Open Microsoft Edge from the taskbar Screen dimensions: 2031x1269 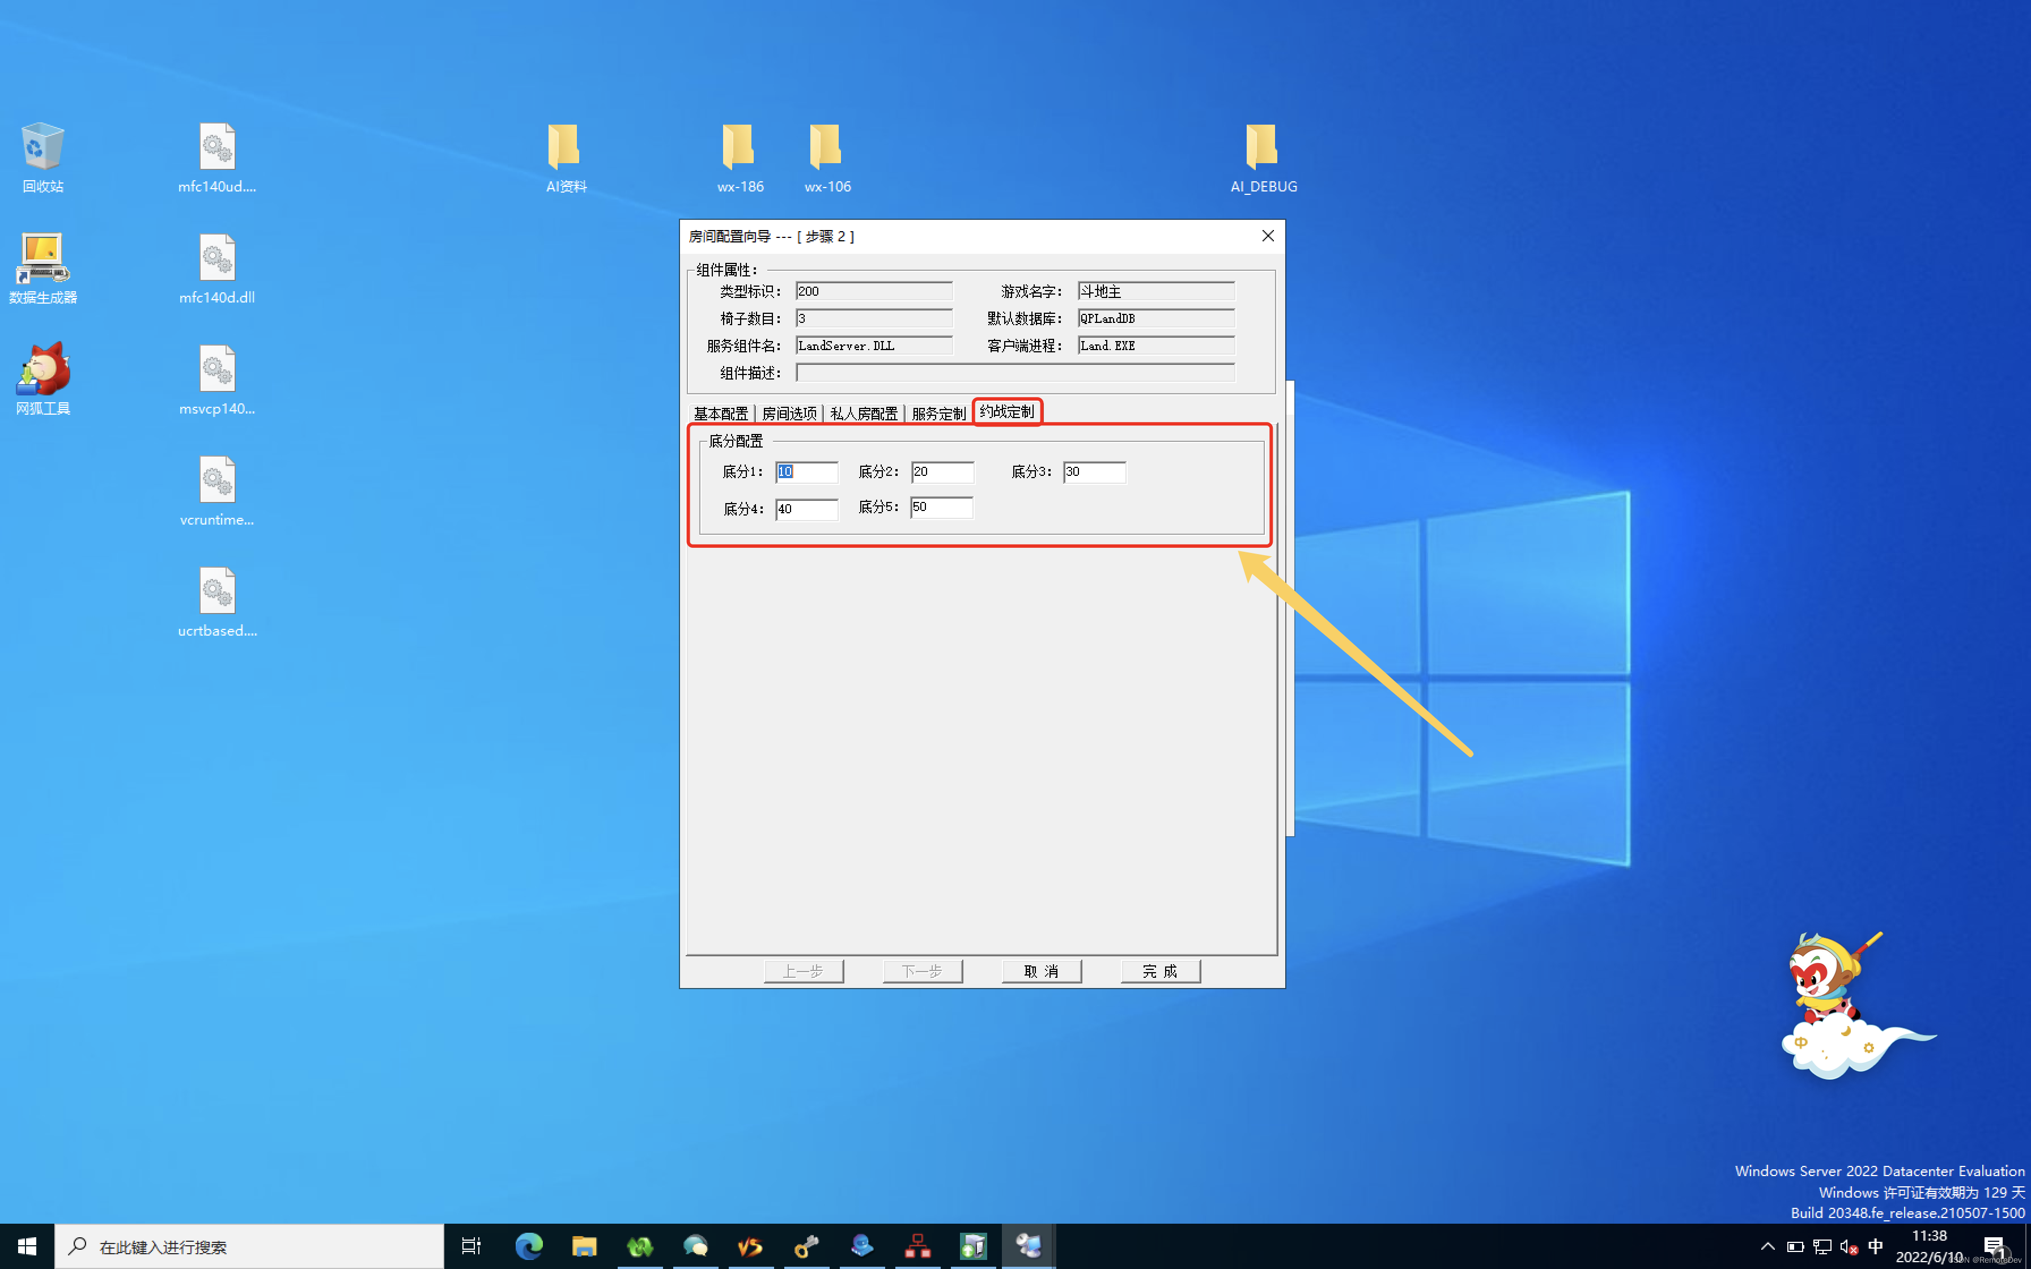[529, 1246]
